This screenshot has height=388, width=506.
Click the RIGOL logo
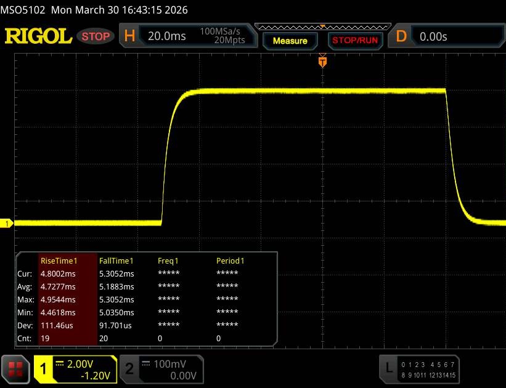[x=38, y=36]
